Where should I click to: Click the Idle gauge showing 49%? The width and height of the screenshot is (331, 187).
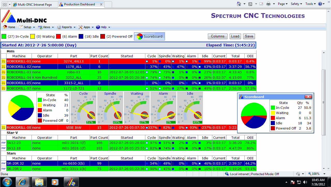point(190,108)
